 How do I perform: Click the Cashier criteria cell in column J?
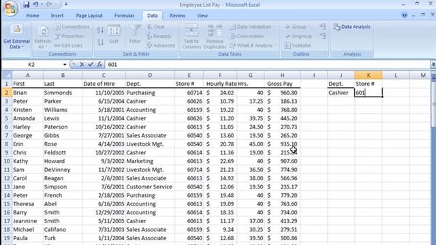pos(341,93)
